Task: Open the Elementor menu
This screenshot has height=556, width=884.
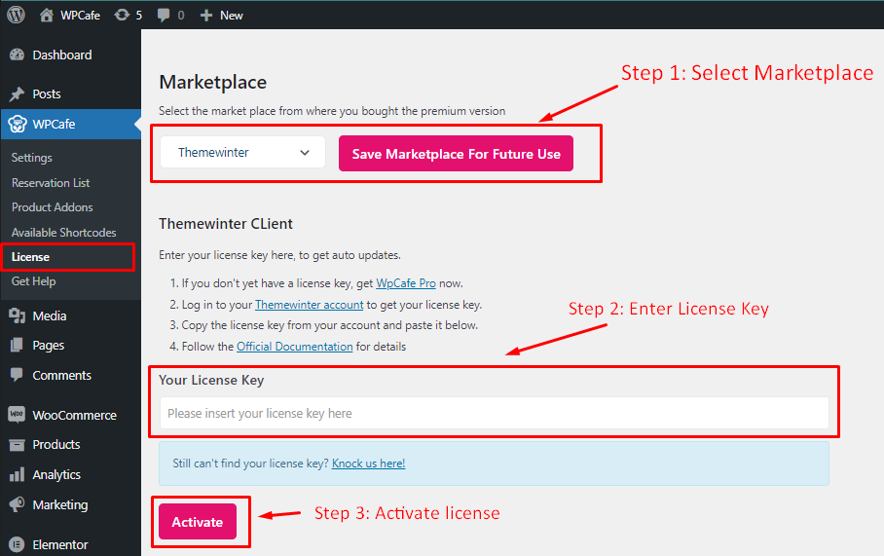Action: point(60,544)
